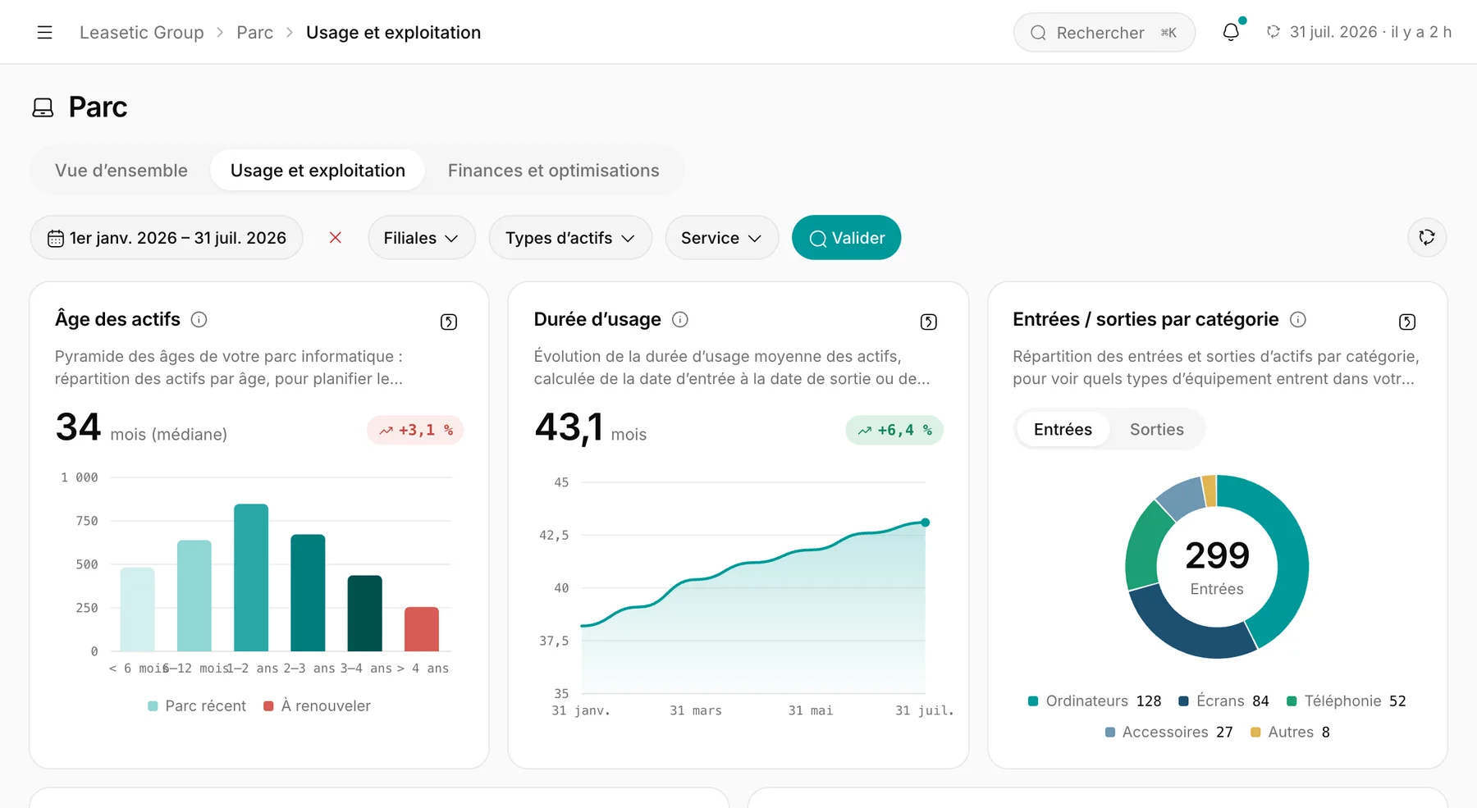Click the laptop icon beside Parc title
Image resolution: width=1477 pixels, height=808 pixels.
43,107
